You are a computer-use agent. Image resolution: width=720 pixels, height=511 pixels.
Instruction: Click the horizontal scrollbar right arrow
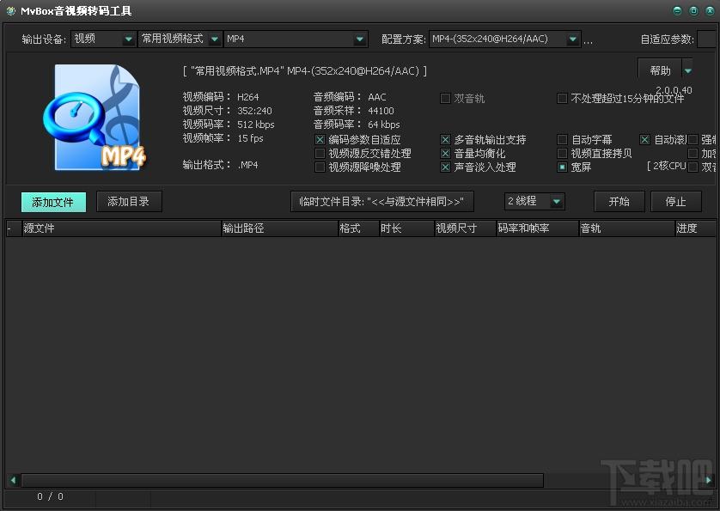[x=709, y=480]
